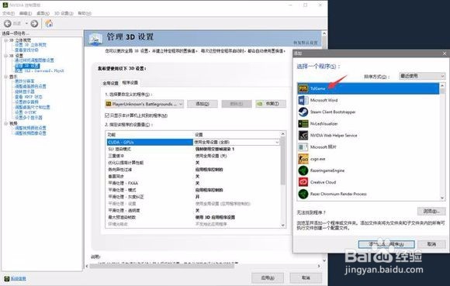This screenshot has width=450, height=286.
Task: Click the RazerIngameEngine icon
Action: (x=303, y=171)
